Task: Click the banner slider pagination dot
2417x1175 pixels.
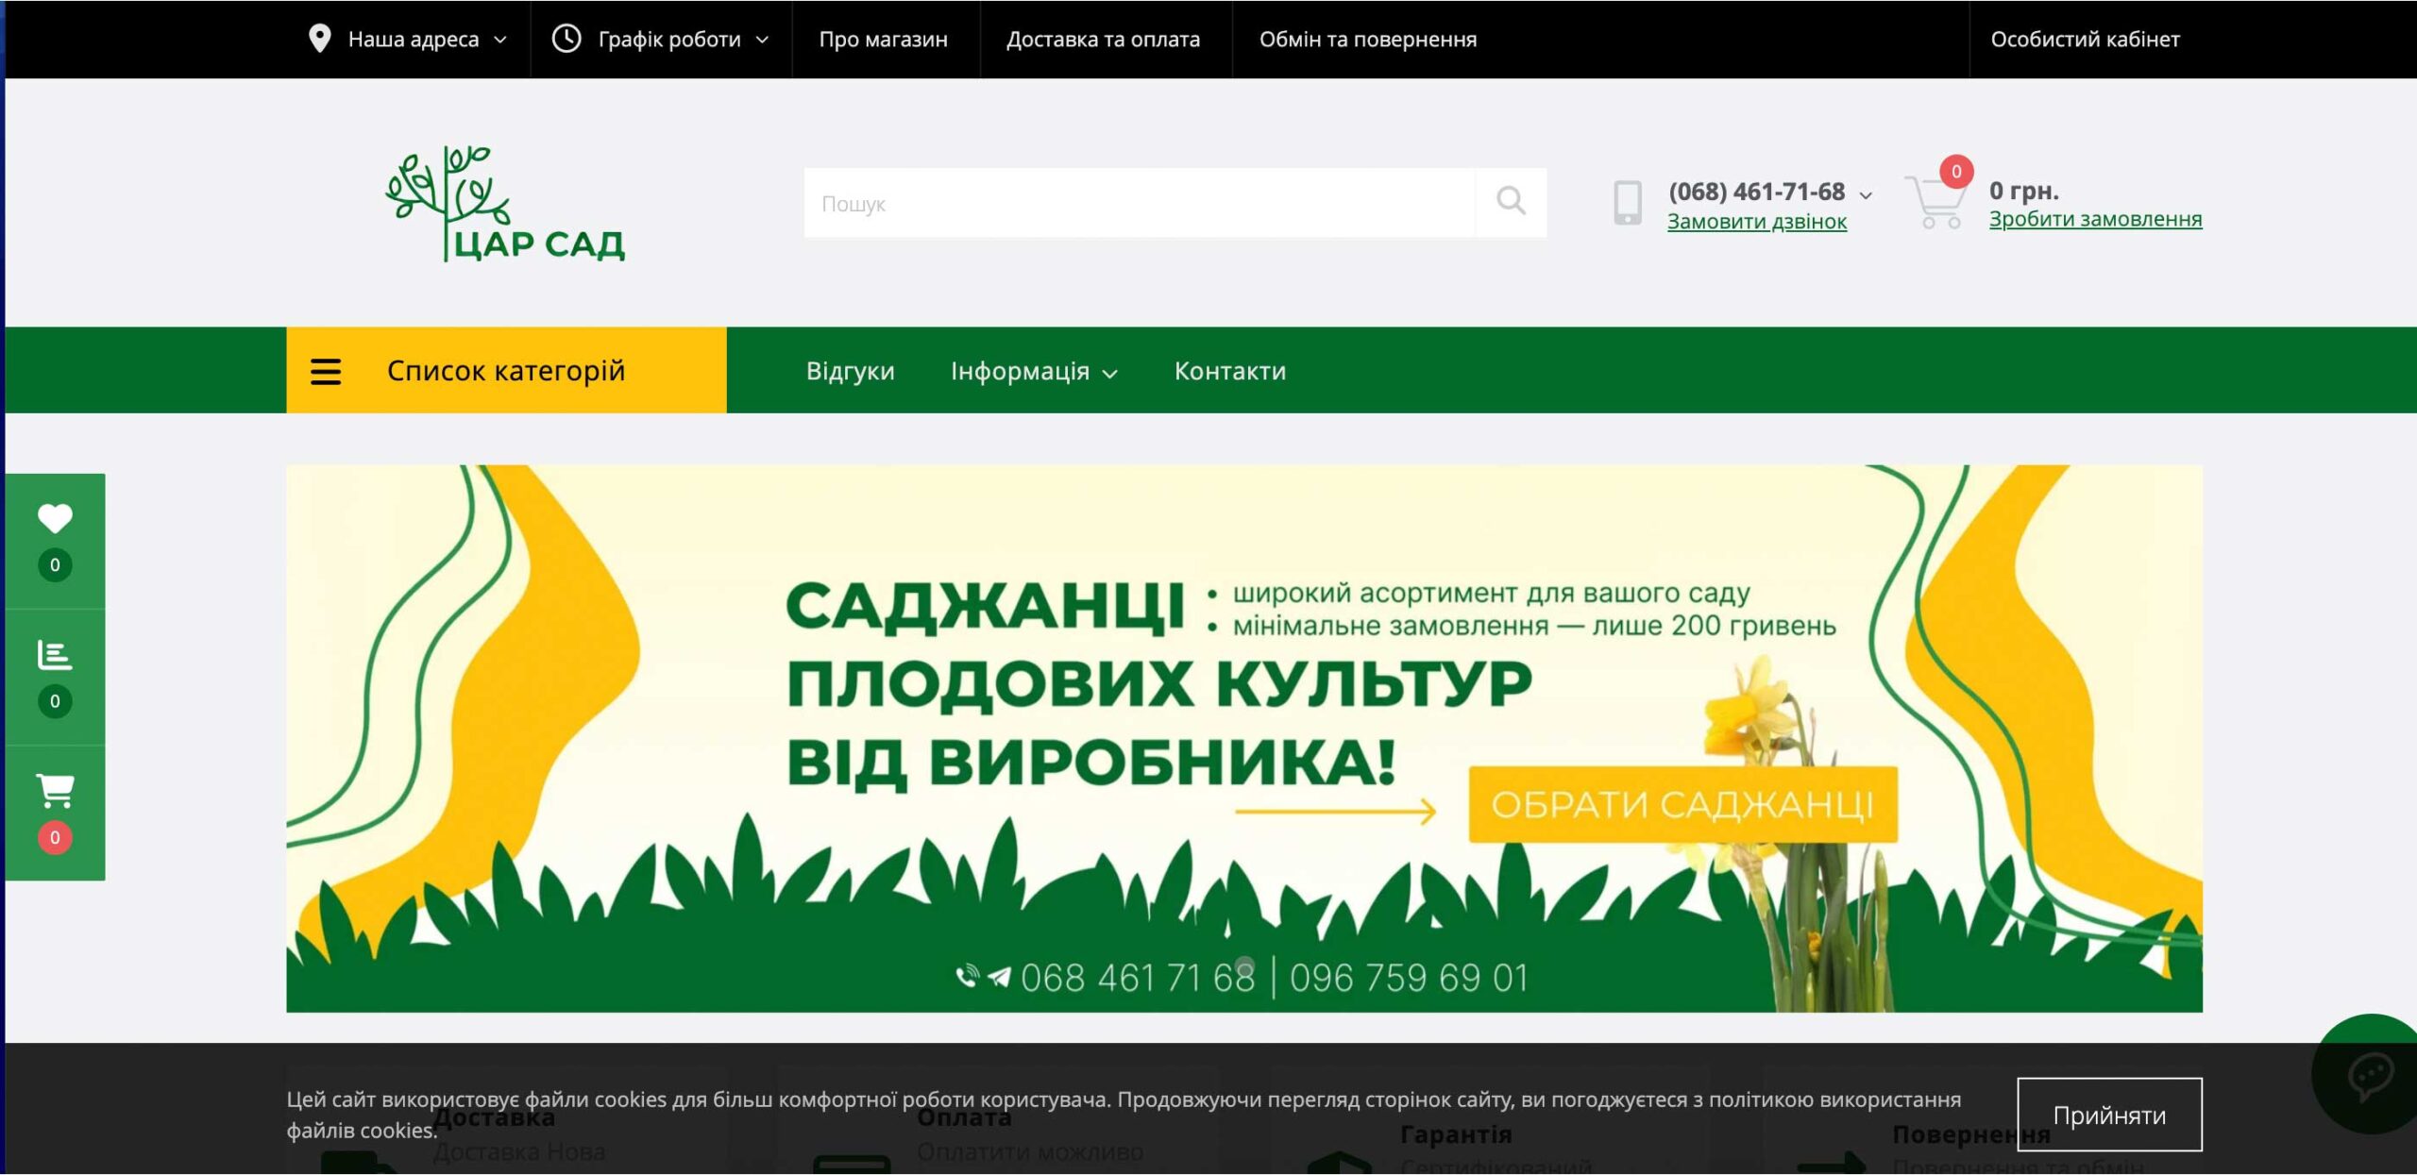Action: tap(1244, 965)
